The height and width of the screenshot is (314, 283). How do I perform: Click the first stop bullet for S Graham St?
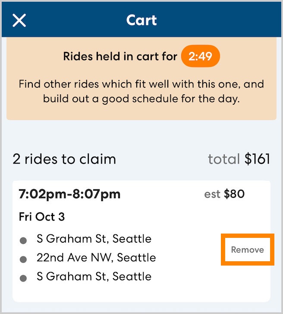(x=24, y=240)
